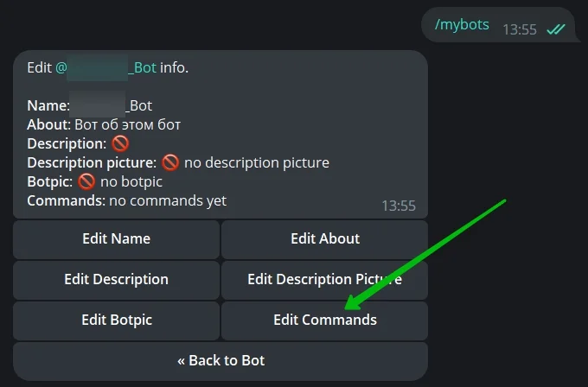Click the double-check read receipt icon
Screen dimensions: 588x387
(556, 29)
